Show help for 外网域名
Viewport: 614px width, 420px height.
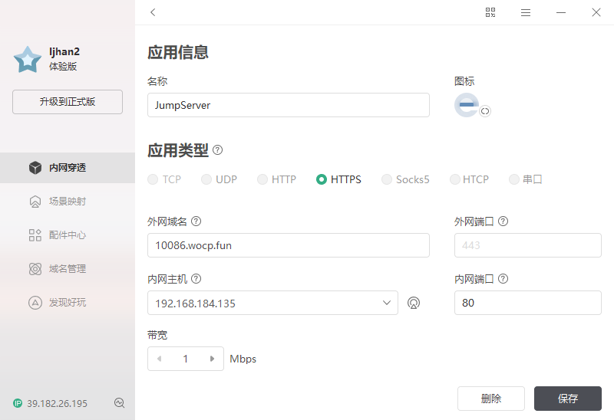[196, 221]
